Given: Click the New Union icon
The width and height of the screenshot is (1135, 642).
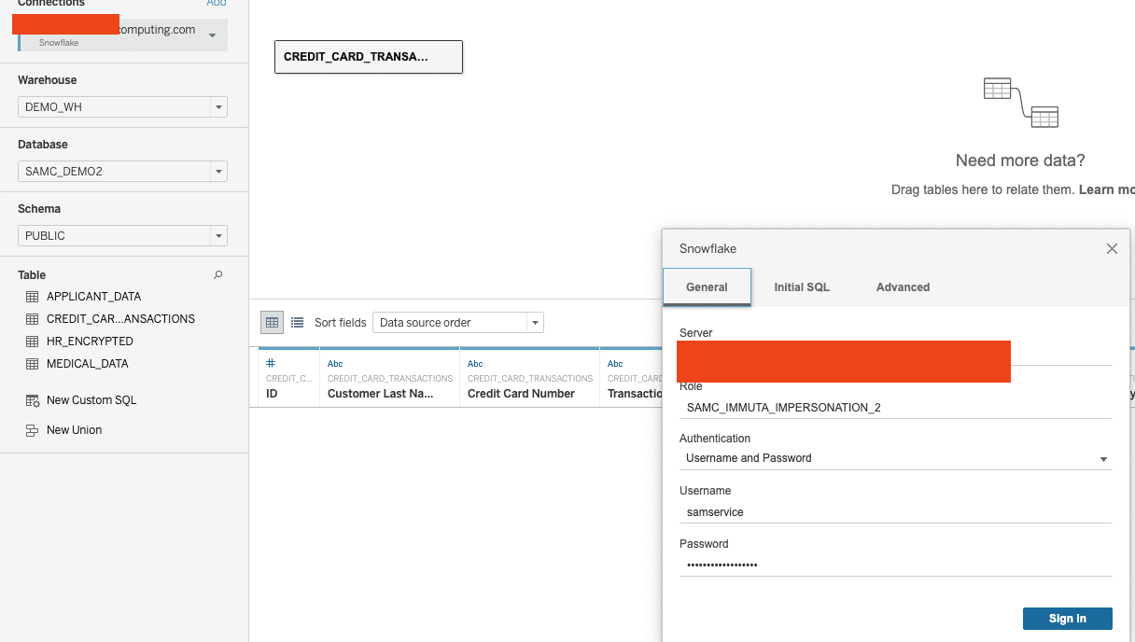Looking at the screenshot, I should click(x=32, y=430).
